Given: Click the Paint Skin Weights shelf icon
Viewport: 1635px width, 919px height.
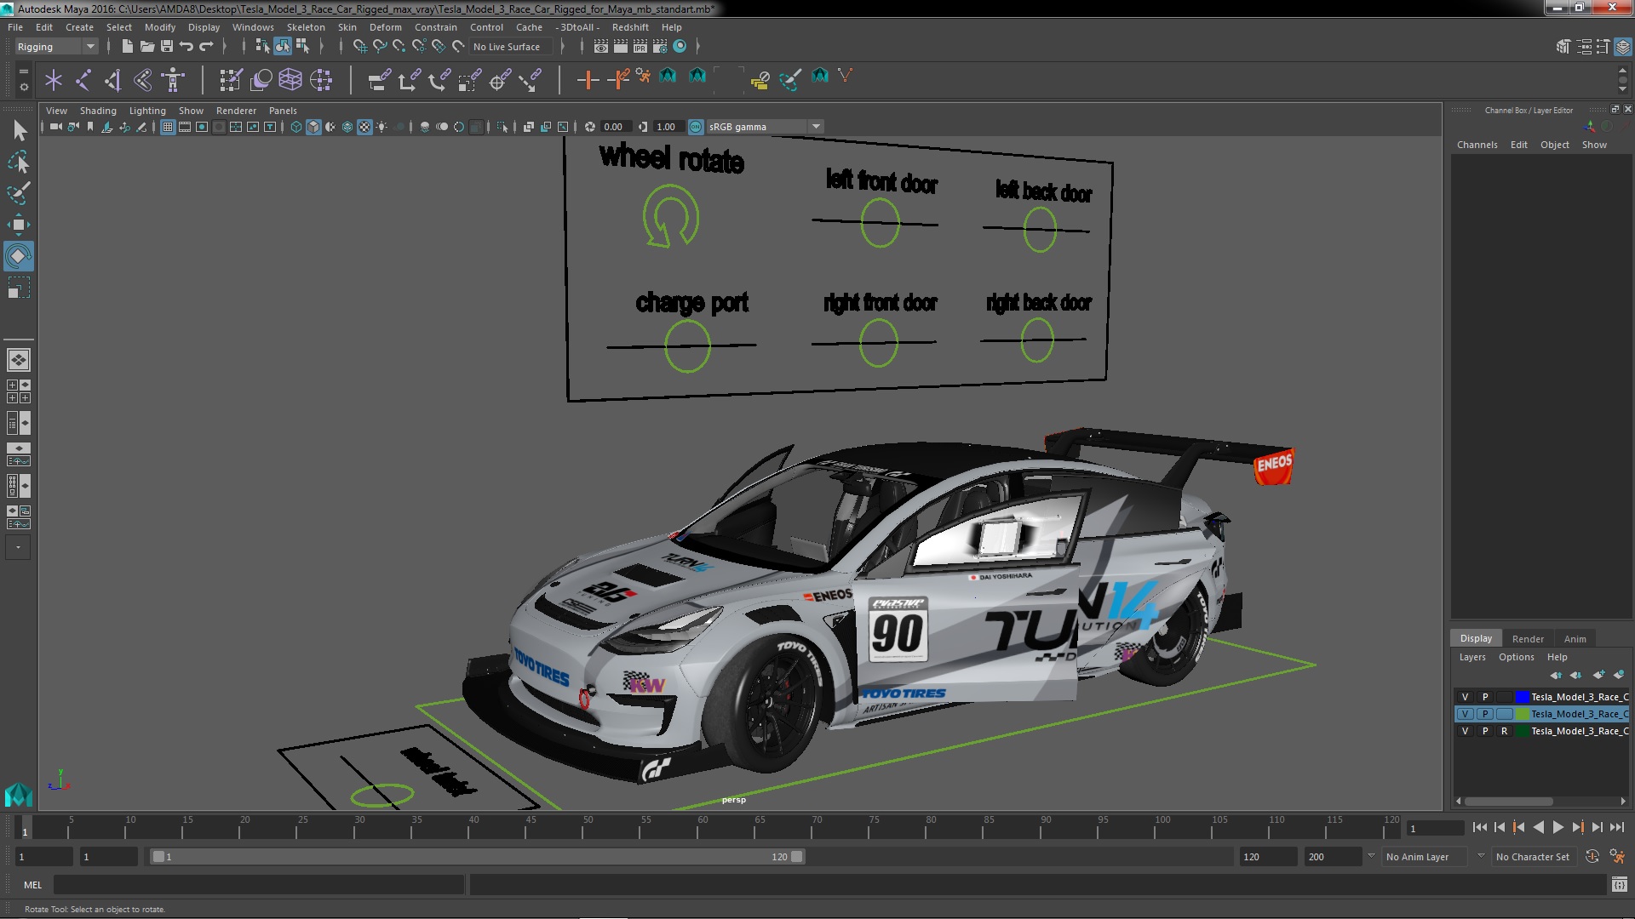Looking at the screenshot, I should (231, 80).
